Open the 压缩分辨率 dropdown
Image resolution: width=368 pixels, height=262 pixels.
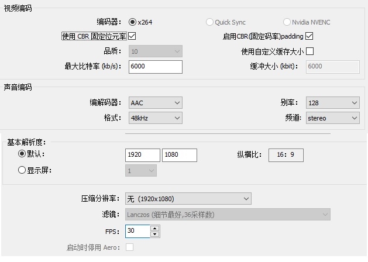[x=188, y=199]
